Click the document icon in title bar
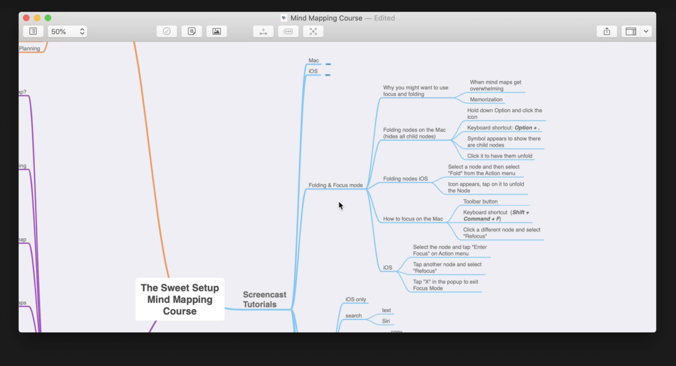 [284, 18]
